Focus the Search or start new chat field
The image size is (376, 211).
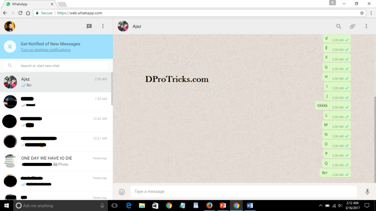pyautogui.click(x=56, y=66)
